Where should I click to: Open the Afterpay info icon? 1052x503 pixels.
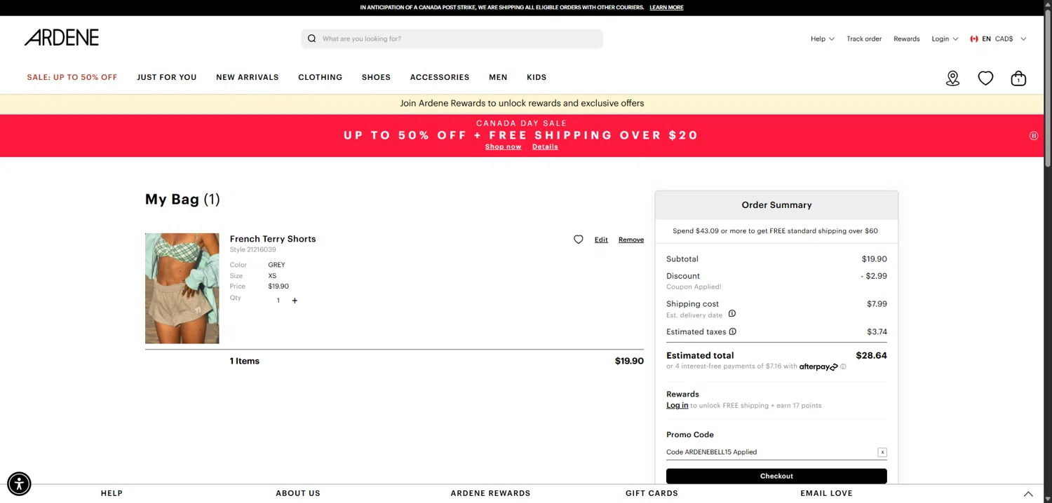pyautogui.click(x=843, y=366)
